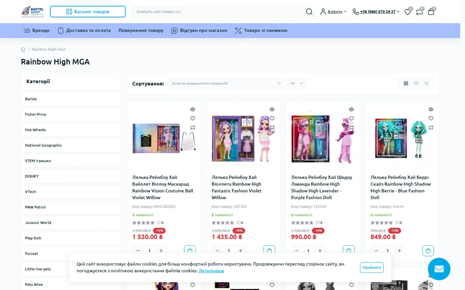Add Costume Ball Violet Willow to cart
Viewport: 465px width, 290px height.
tap(190, 251)
